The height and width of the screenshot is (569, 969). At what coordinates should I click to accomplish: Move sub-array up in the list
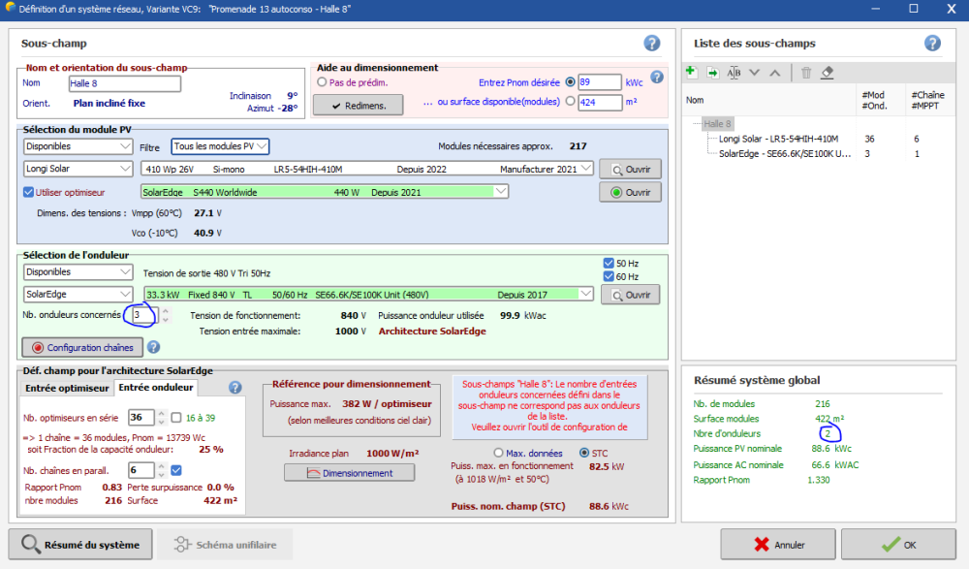click(x=774, y=73)
